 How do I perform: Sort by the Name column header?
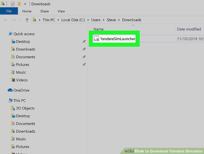point(98,29)
